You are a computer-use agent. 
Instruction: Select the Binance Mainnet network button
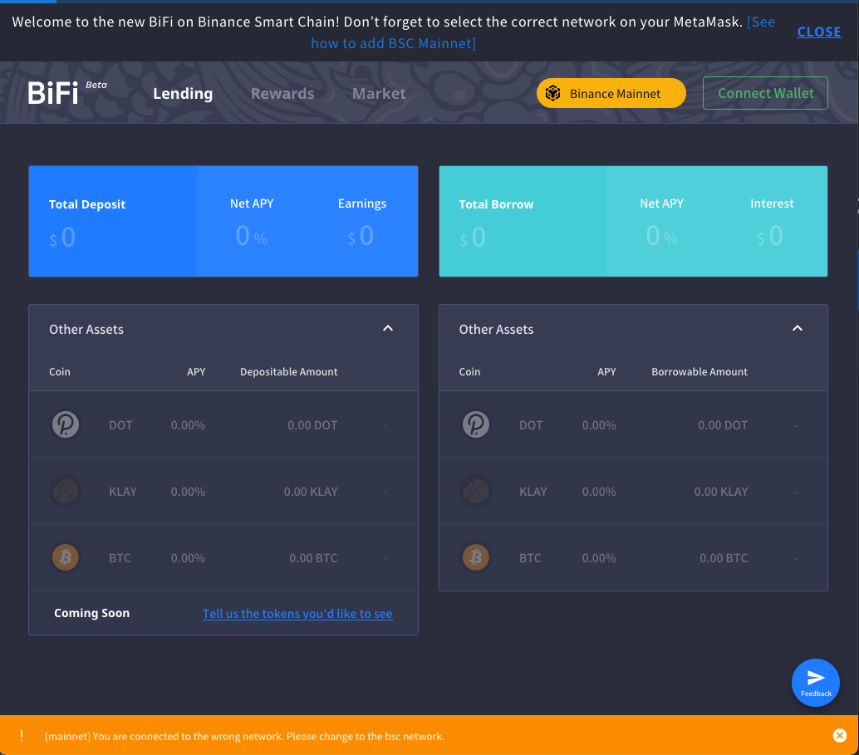point(611,93)
